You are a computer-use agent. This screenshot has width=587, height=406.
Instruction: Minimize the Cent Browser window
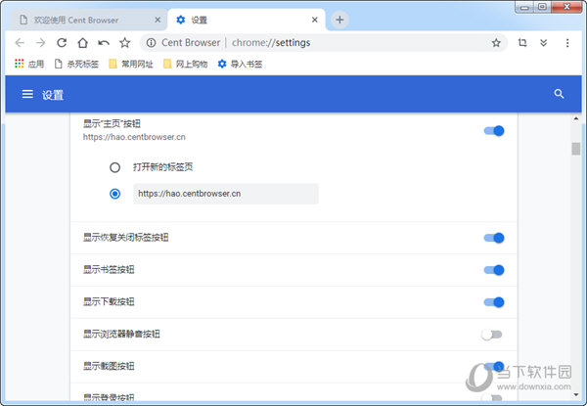coord(524,7)
